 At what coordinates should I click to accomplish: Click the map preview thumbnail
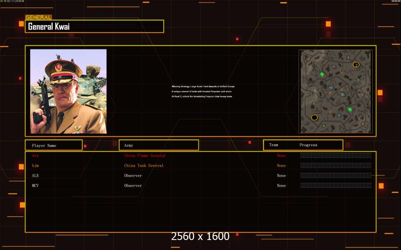(x=335, y=91)
